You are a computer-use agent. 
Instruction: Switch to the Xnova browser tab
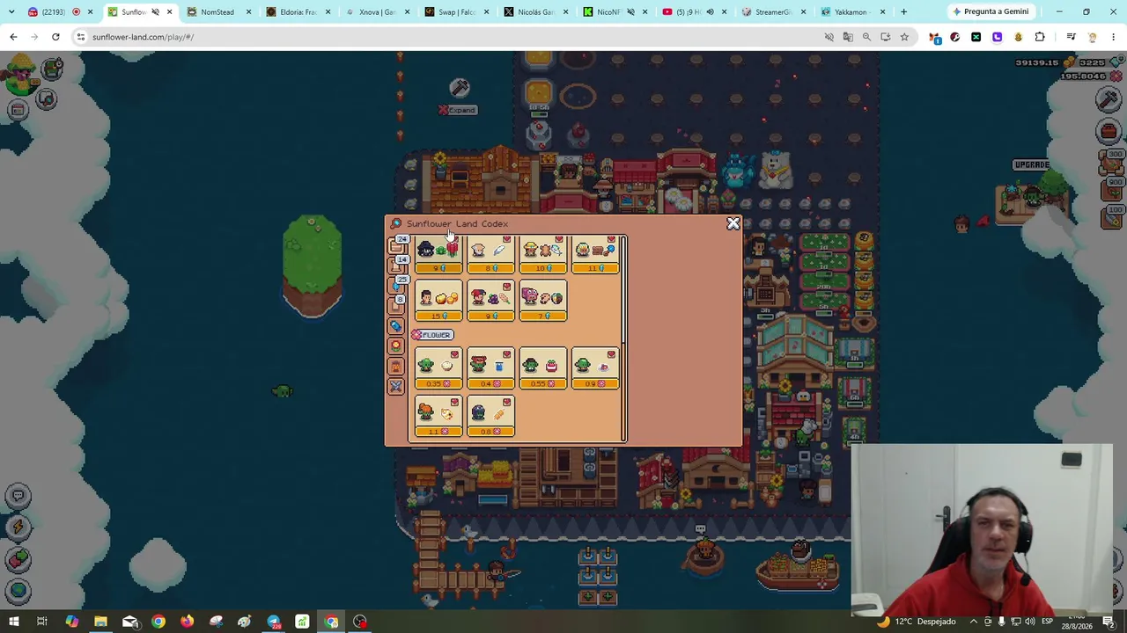376,12
